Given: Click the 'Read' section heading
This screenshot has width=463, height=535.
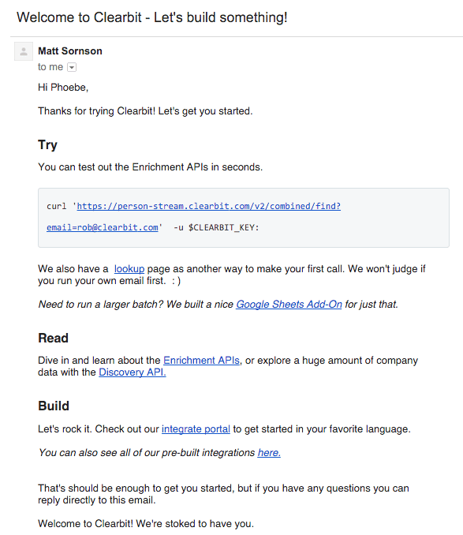Looking at the screenshot, I should tap(53, 339).
